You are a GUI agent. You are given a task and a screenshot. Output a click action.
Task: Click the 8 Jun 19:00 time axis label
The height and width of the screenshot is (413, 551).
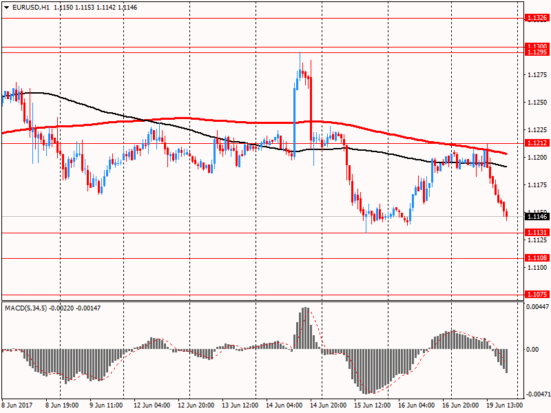click(62, 405)
